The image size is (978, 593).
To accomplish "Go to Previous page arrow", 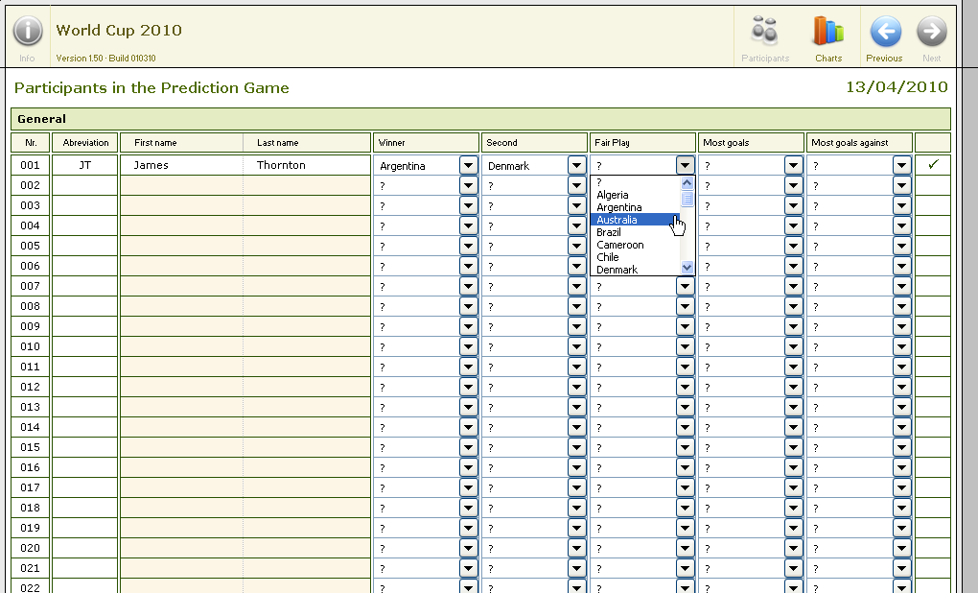I will 884,33.
